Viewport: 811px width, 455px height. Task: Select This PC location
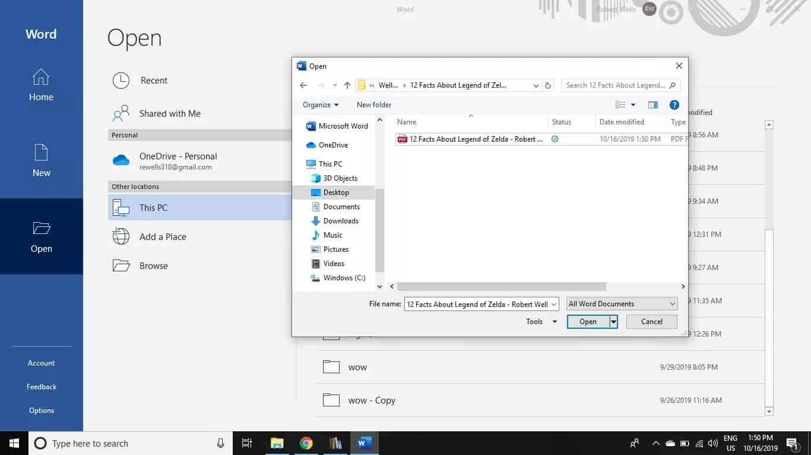click(199, 208)
